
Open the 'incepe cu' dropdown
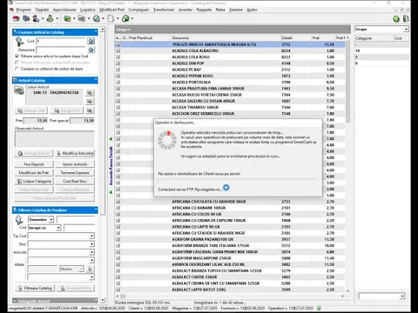pos(58,228)
